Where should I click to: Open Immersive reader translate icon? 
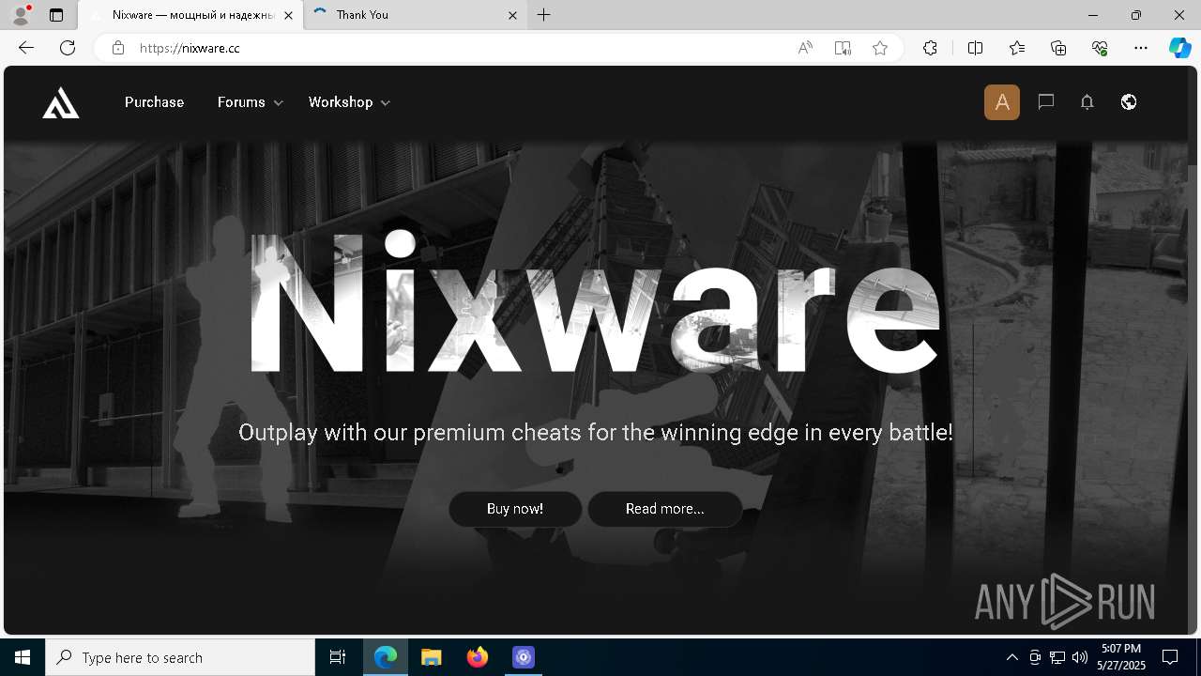[843, 48]
